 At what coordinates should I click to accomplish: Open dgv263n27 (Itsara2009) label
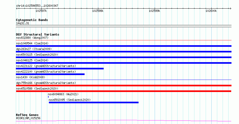(34, 49)
